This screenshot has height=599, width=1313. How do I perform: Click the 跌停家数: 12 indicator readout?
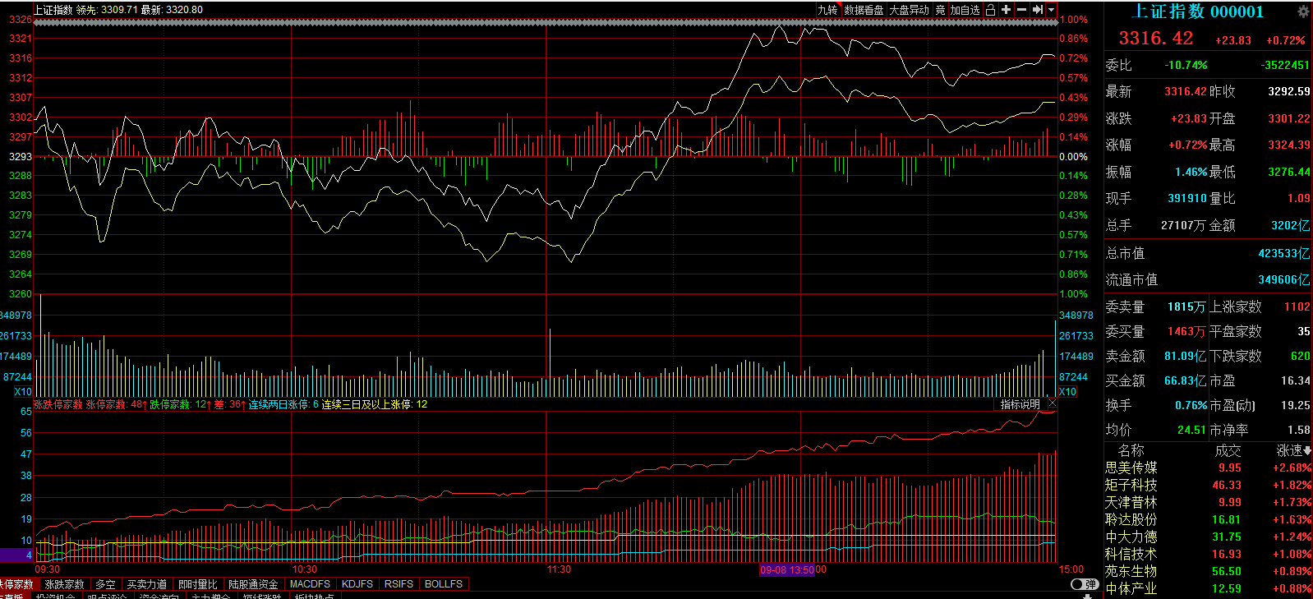pyautogui.click(x=179, y=404)
